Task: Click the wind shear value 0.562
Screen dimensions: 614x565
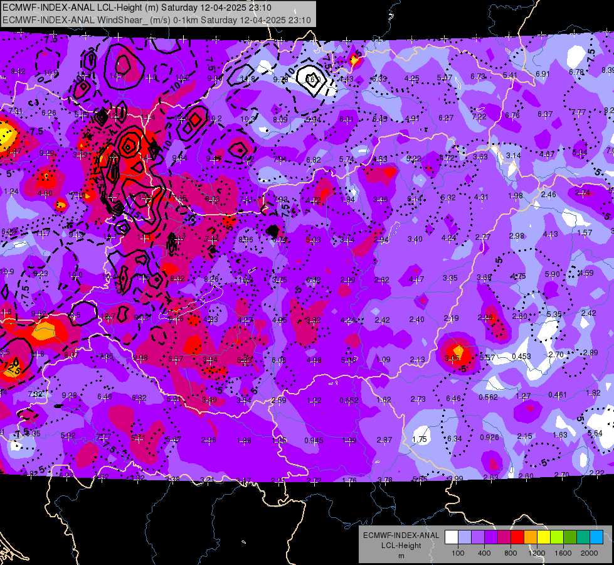Action: pyautogui.click(x=488, y=397)
